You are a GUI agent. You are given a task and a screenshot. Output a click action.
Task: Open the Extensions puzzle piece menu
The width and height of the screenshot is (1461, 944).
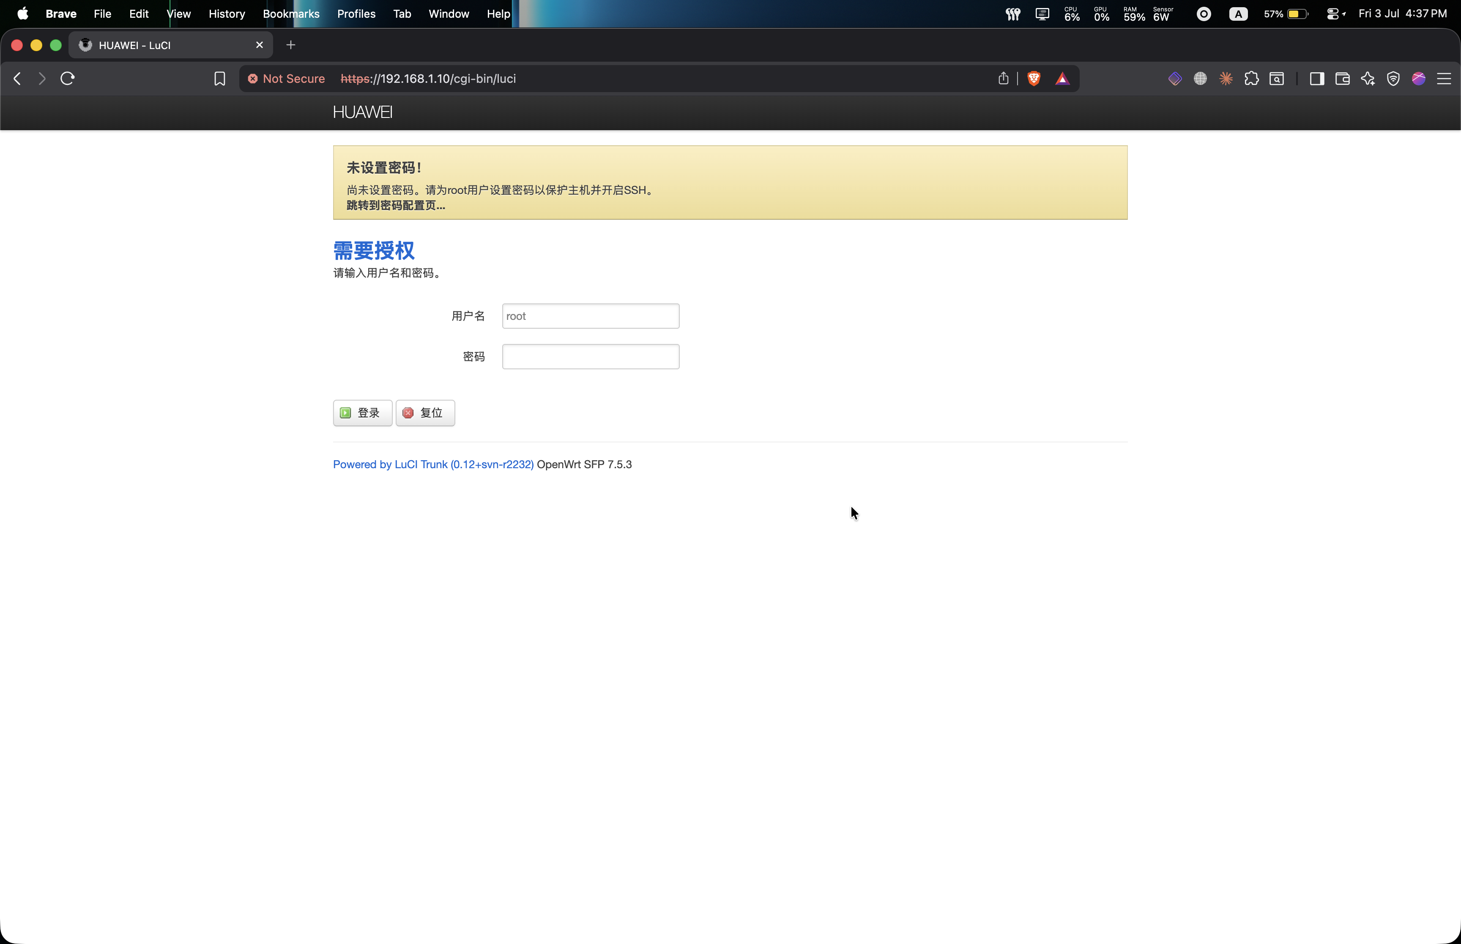tap(1251, 79)
